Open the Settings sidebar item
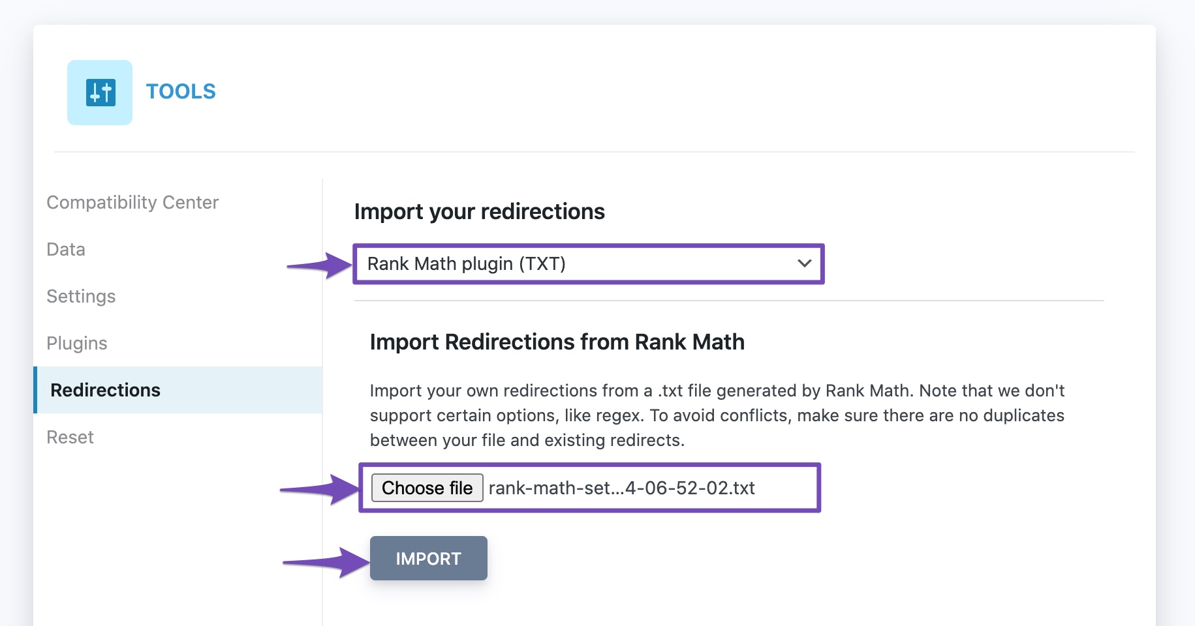1195x626 pixels. coord(81,296)
